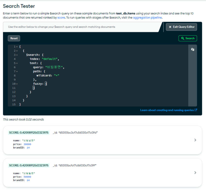
Task: Collapse the path block at line 7
Action: click(17, 71)
